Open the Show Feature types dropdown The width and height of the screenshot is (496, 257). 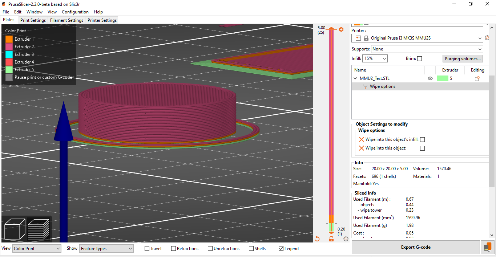pyautogui.click(x=106, y=249)
